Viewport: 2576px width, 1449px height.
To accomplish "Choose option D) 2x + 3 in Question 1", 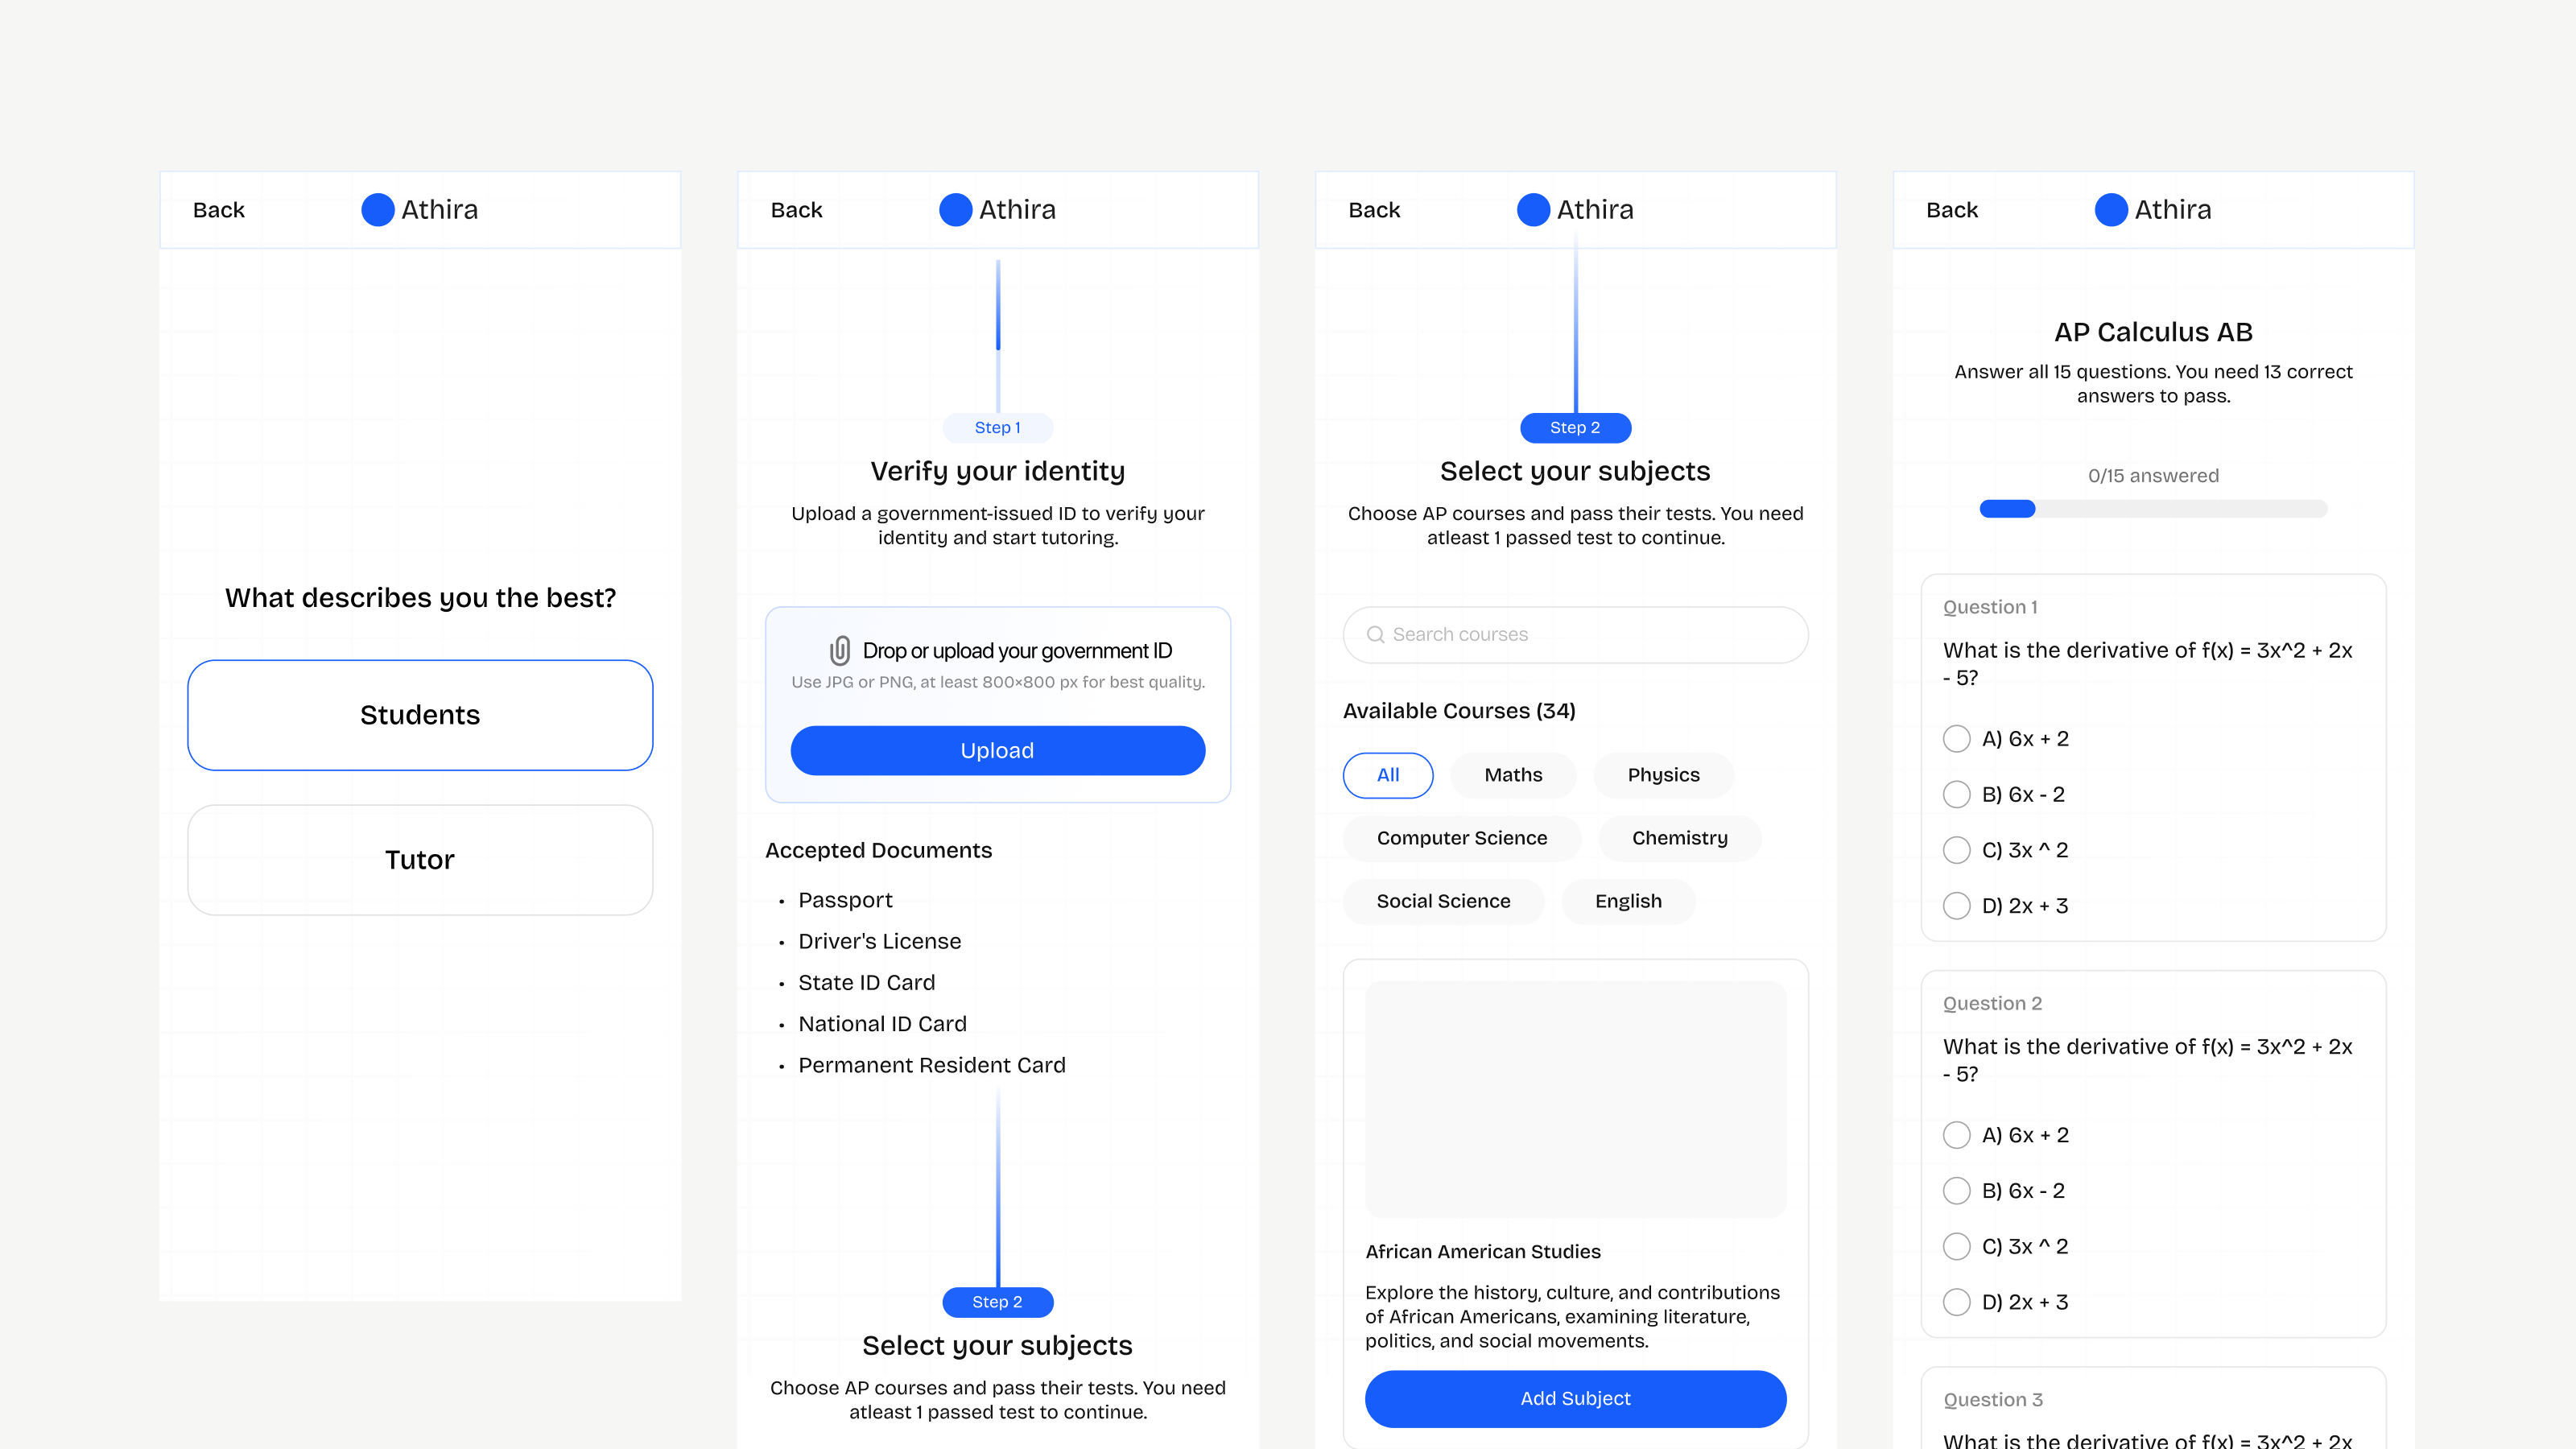I will pyautogui.click(x=1957, y=906).
